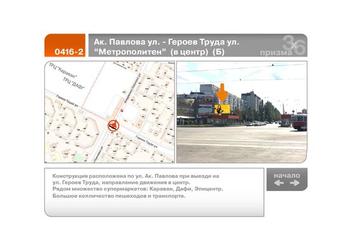Click the призма 36 logo
The height and width of the screenshot is (248, 352).
click(283, 46)
